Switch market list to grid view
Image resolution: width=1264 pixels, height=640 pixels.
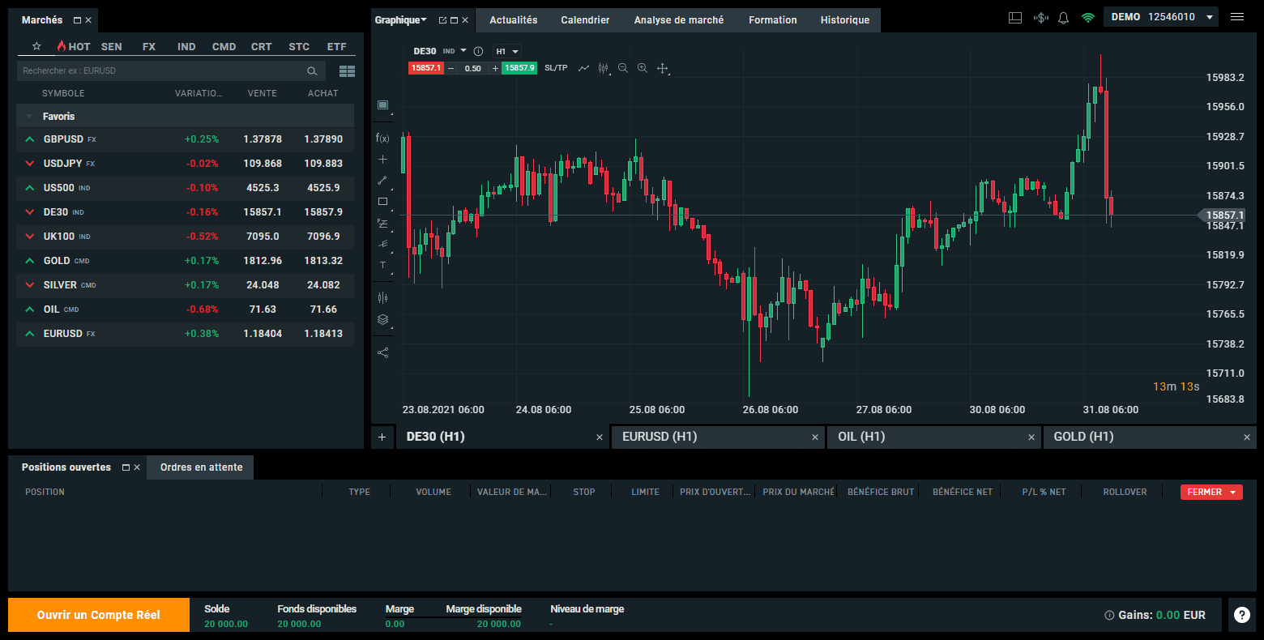point(348,71)
